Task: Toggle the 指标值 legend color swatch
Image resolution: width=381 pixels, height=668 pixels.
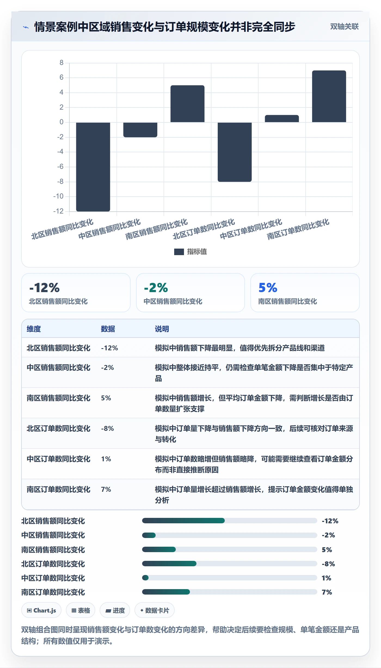Action: coord(179,252)
